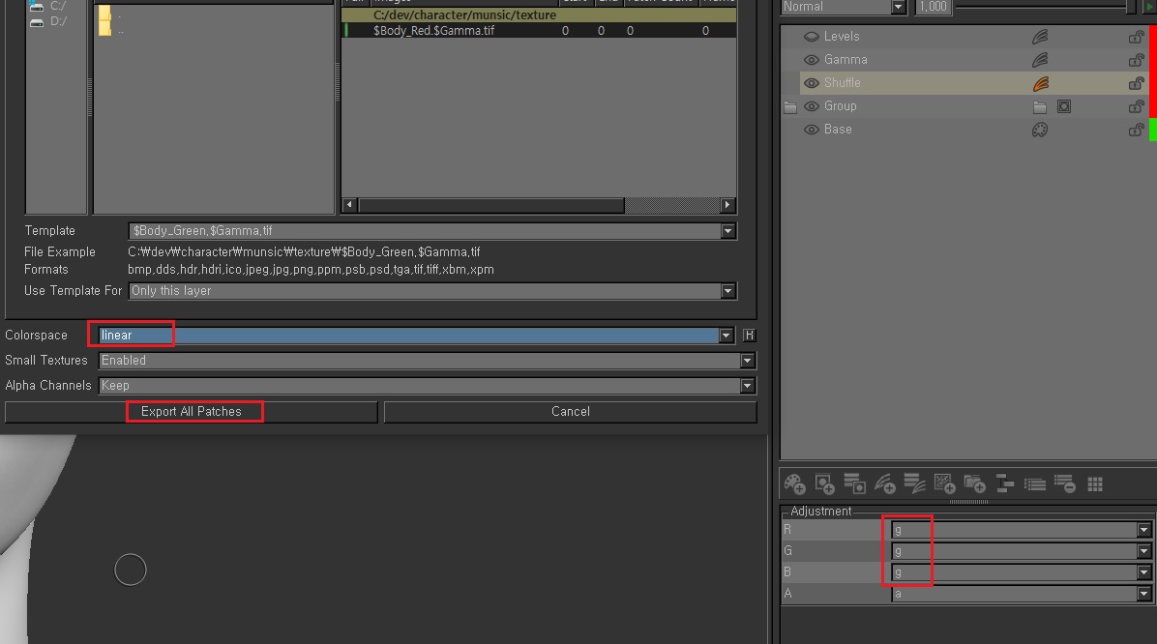Click the H button beside Colorspace
This screenshot has width=1157, height=644.
749,335
